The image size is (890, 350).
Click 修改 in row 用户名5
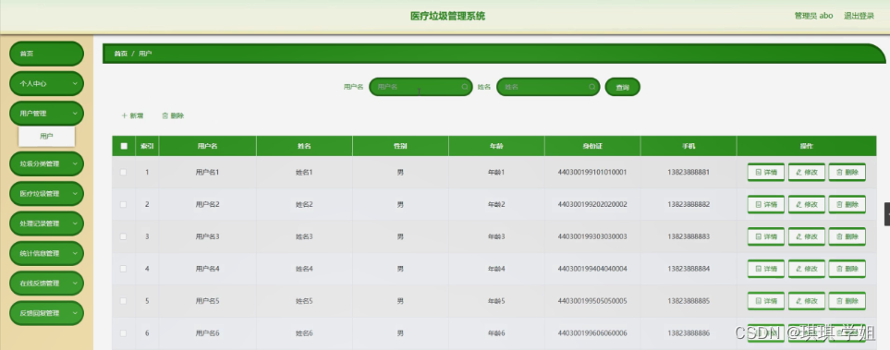tap(807, 301)
